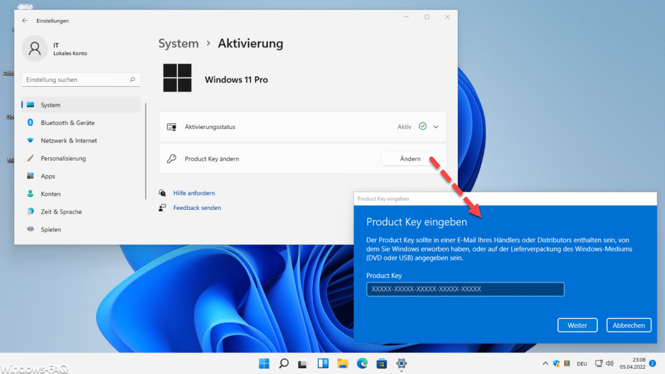
Task: Open Zeit & Sprache settings
Action: coord(81,211)
